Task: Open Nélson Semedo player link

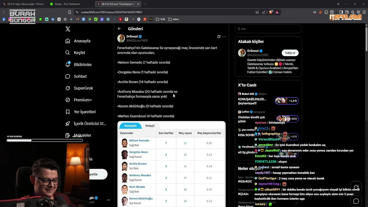Action: (x=139, y=141)
